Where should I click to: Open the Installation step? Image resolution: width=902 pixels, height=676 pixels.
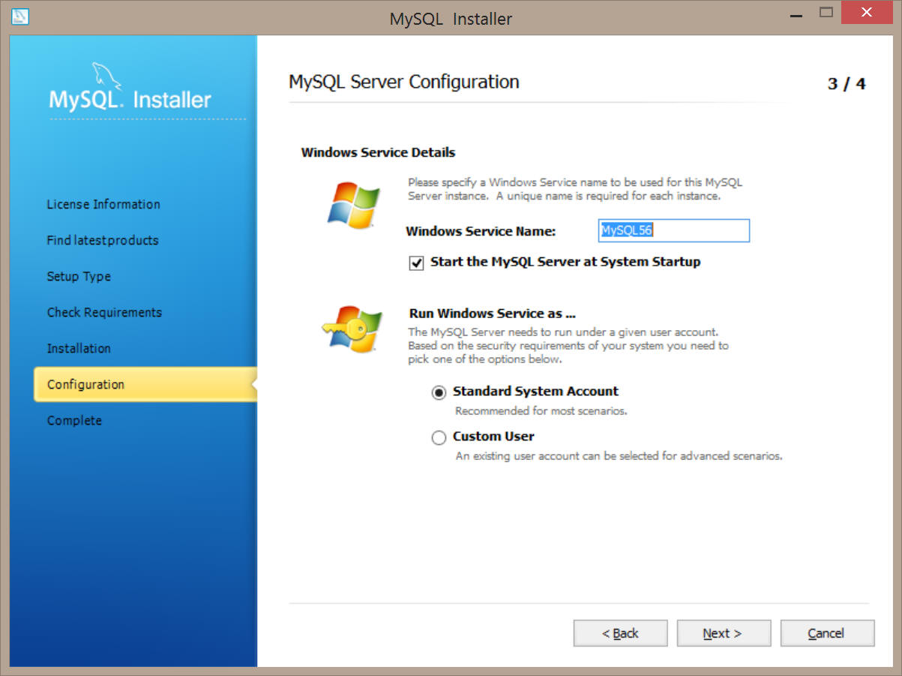79,348
